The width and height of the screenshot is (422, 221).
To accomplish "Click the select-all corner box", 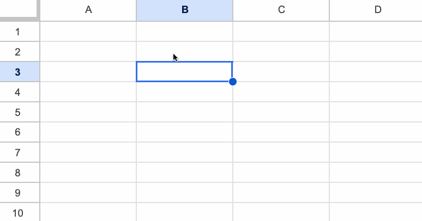I will (19, 9).
